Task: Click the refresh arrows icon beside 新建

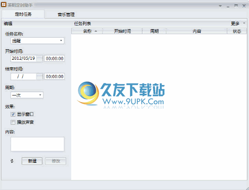Action: point(12,161)
